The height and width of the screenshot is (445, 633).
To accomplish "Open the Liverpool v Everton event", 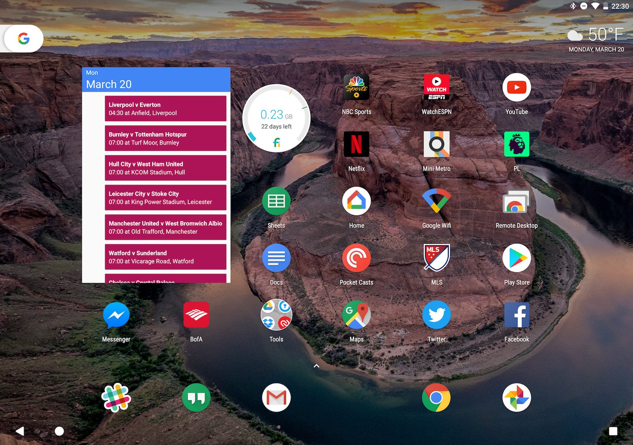I will pos(165,109).
